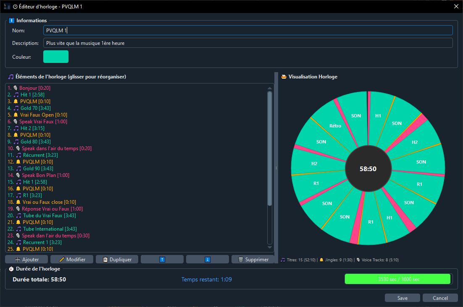Click the green 3530 sec progress bar

pos(397,278)
